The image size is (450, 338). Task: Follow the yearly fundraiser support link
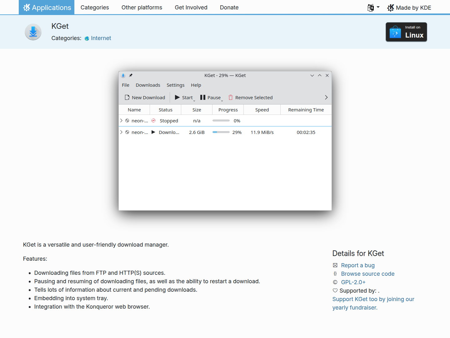(x=373, y=303)
